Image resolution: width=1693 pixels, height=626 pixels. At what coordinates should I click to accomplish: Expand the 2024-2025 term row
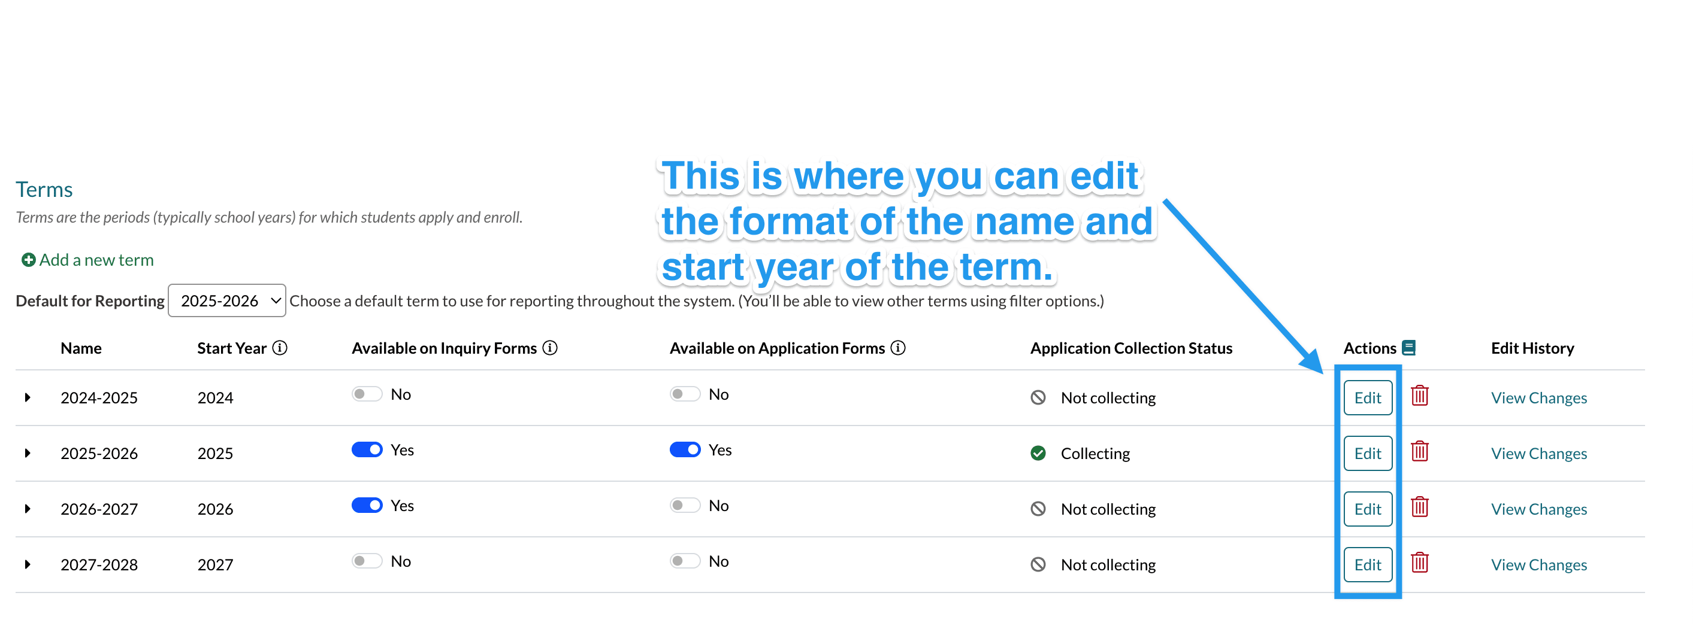tap(28, 397)
